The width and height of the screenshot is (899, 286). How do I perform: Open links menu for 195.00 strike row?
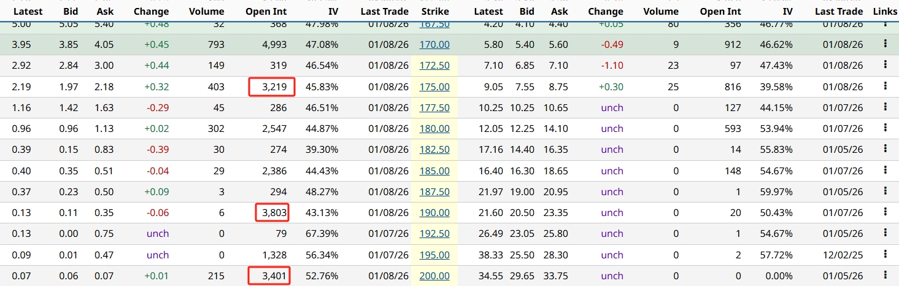tap(885, 255)
